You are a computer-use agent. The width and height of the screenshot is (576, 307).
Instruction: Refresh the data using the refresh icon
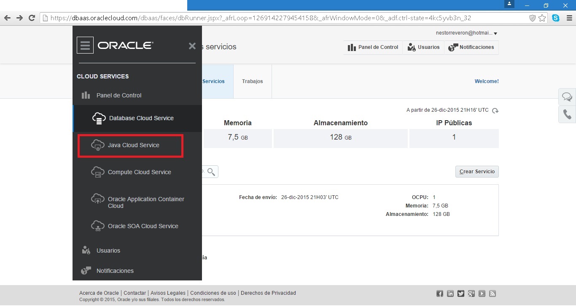coord(495,111)
